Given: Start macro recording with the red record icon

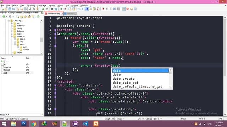Looking at the screenshot, I should click(103, 9).
